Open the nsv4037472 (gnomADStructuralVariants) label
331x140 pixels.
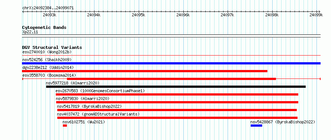coord(99,114)
